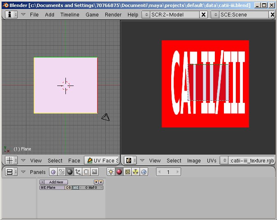Image resolution: width=277 pixels, height=220 pixels.
Task: Open the Logic context (Pac-Man icon)
Action: (x=53, y=172)
